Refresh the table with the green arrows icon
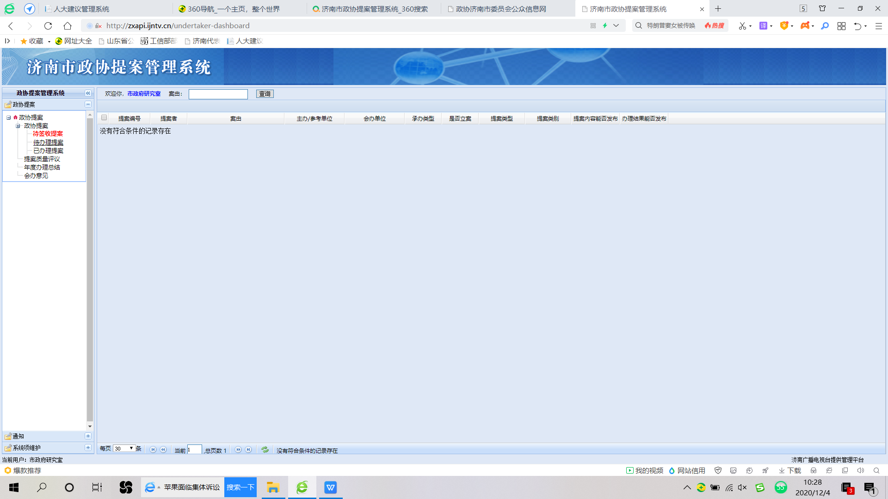This screenshot has width=888, height=499. pyautogui.click(x=265, y=450)
